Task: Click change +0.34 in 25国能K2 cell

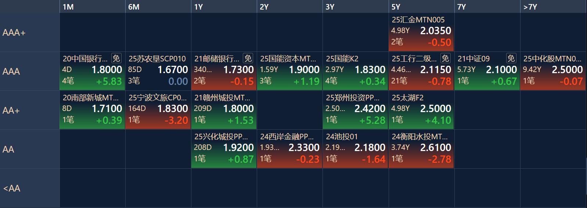Action: point(372,82)
